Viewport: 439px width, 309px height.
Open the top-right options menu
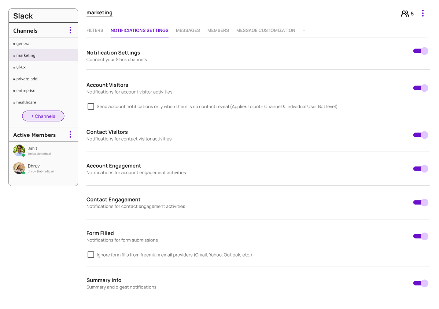pos(423,13)
